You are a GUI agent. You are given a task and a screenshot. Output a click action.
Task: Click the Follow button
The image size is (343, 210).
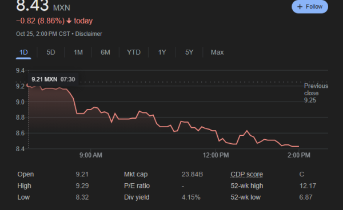point(310,6)
